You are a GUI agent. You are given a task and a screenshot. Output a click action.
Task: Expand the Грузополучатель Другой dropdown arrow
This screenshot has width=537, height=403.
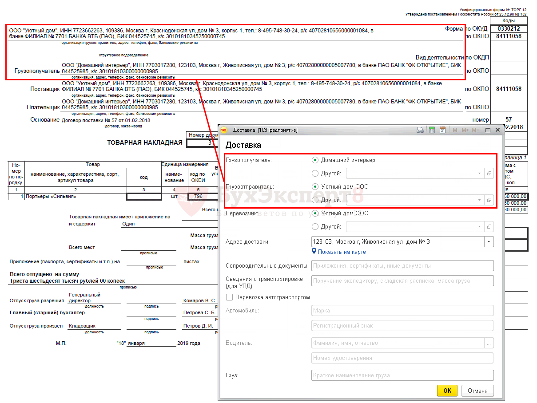[x=480, y=174]
